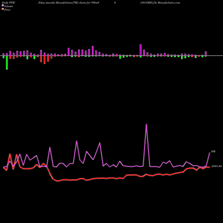Screen dimensions: 223x223
Task: Click the '0M' volume value label
Action: (213, 152)
